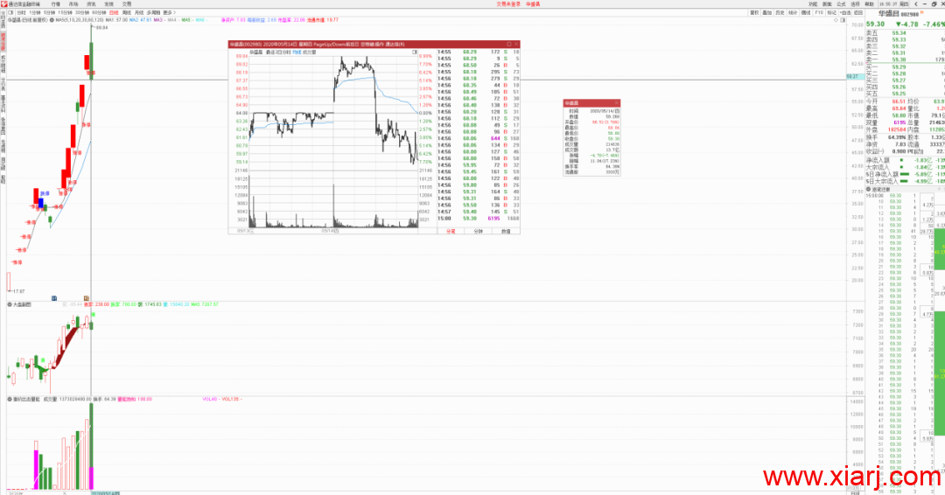Click the blue marker icon on date axis
The width and height of the screenshot is (945, 495).
(x=54, y=298)
